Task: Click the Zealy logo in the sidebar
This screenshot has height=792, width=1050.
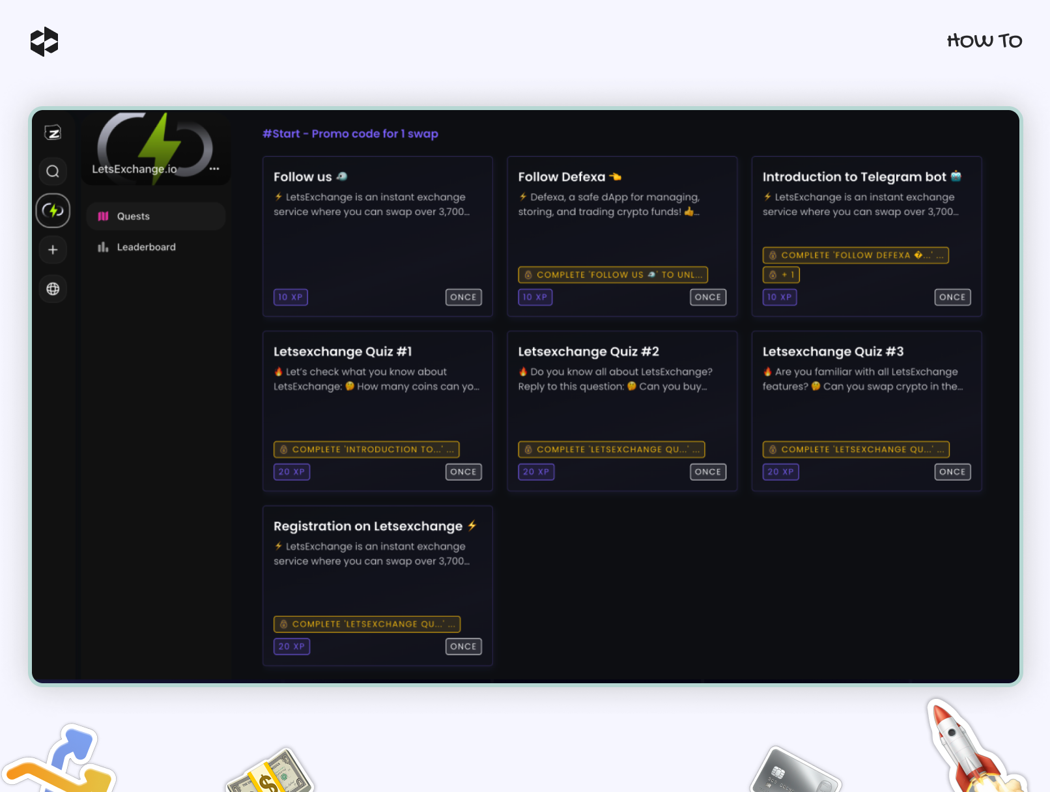Action: point(53,133)
